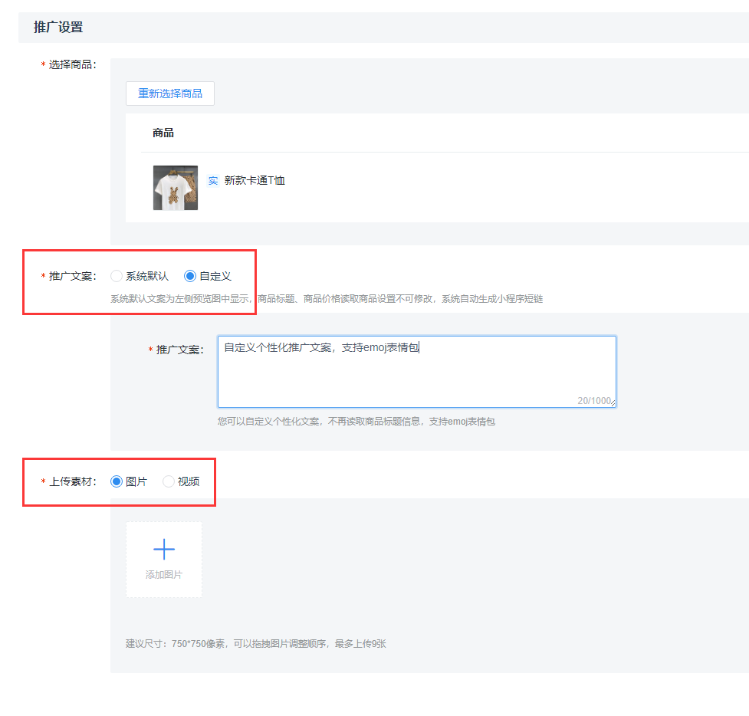Viewport: 749px width, 716px height.
Task: Click the 添加图片 caption text
Action: click(x=164, y=575)
